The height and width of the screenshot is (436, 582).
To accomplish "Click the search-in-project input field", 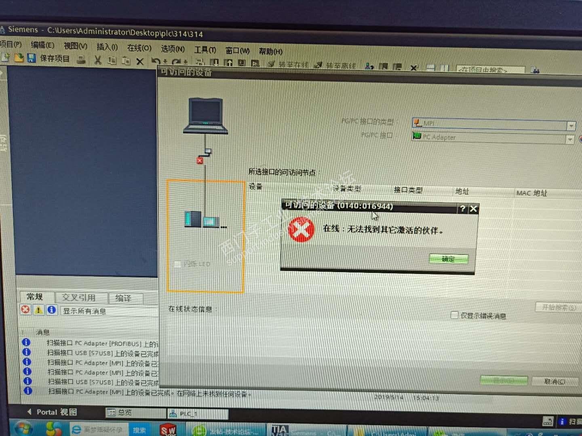I will coord(491,70).
